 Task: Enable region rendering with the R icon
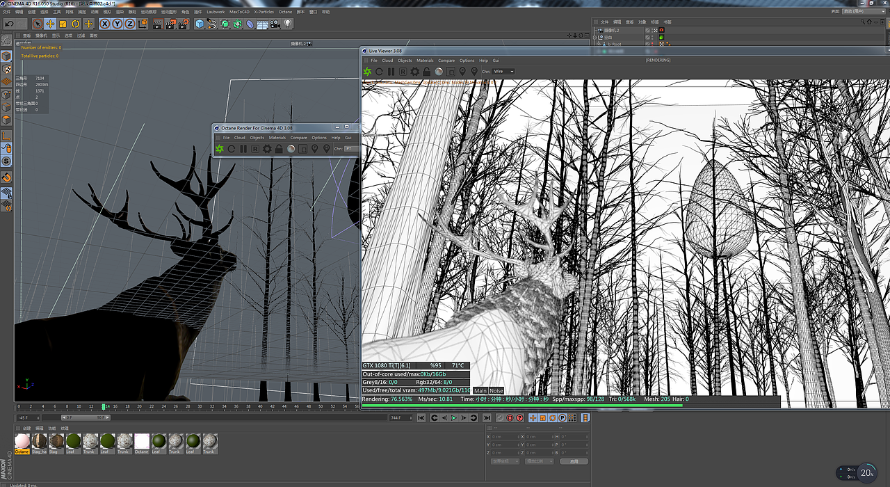click(403, 72)
